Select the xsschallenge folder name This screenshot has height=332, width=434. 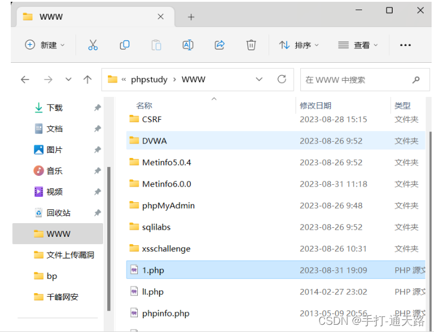click(x=166, y=248)
